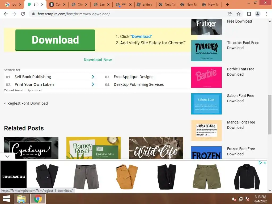Click the scrollbar down arrow
This screenshot has width=272, height=204.
pos(270,191)
